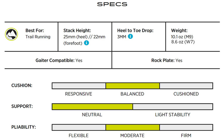Click the trail running mountain icon
The width and height of the screenshot is (224, 140).
point(11,34)
